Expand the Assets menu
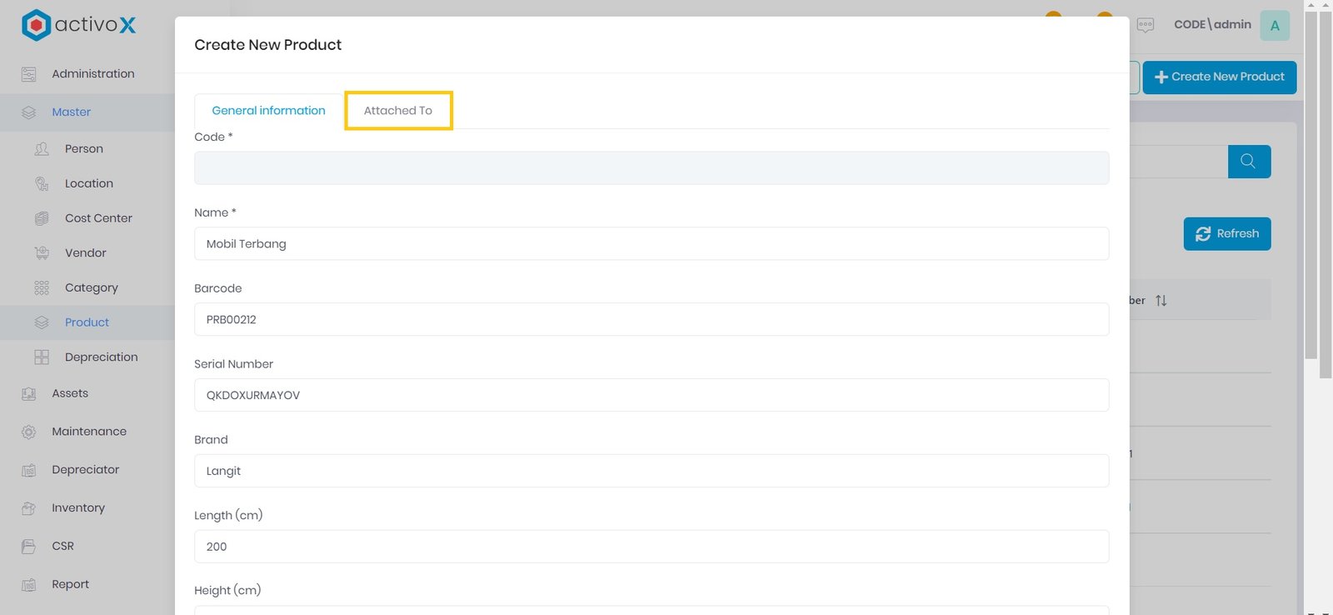 click(x=70, y=393)
